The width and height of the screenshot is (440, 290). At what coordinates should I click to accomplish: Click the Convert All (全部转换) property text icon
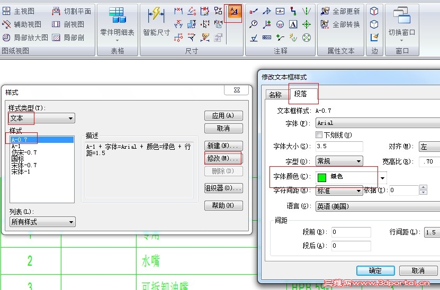pos(340,24)
